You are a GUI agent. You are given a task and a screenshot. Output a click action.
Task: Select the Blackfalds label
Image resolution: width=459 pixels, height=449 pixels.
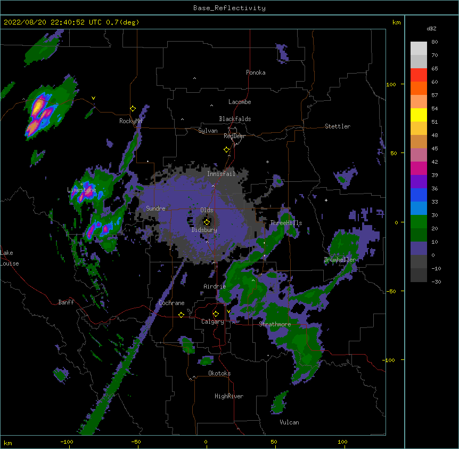(x=235, y=119)
